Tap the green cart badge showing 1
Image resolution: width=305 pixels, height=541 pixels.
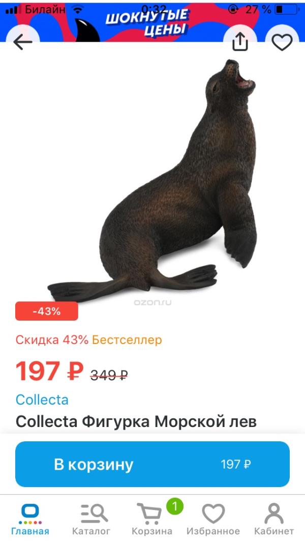click(175, 506)
